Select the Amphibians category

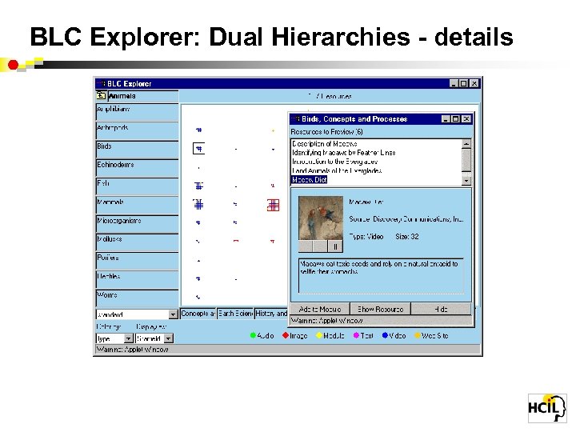tap(137, 112)
